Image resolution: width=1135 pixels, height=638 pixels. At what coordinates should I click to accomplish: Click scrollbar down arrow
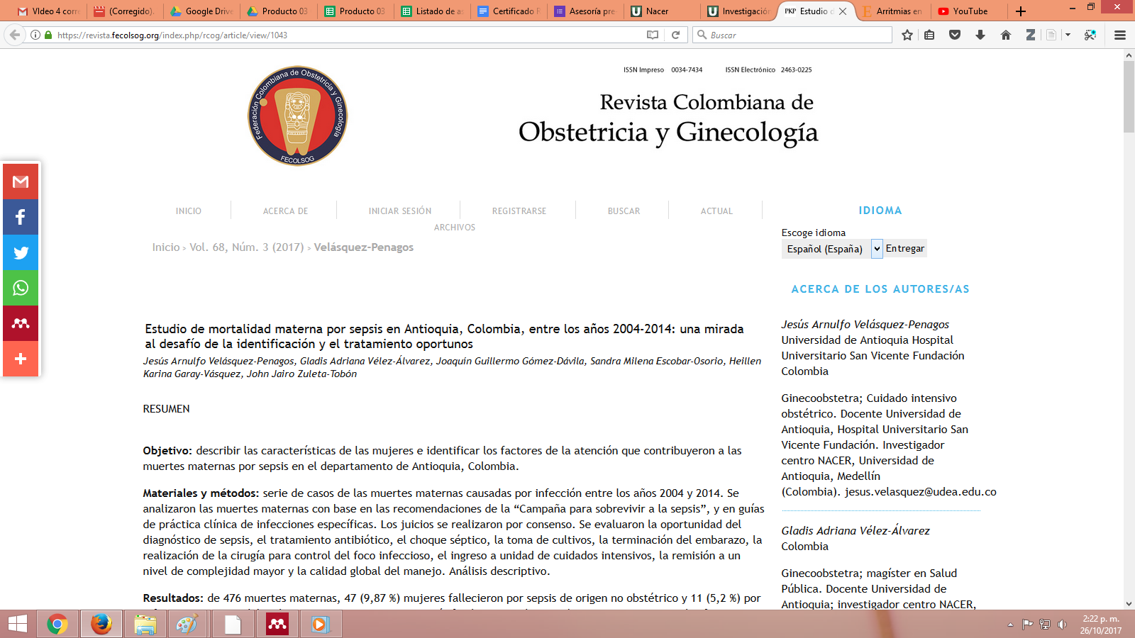tap(1129, 604)
